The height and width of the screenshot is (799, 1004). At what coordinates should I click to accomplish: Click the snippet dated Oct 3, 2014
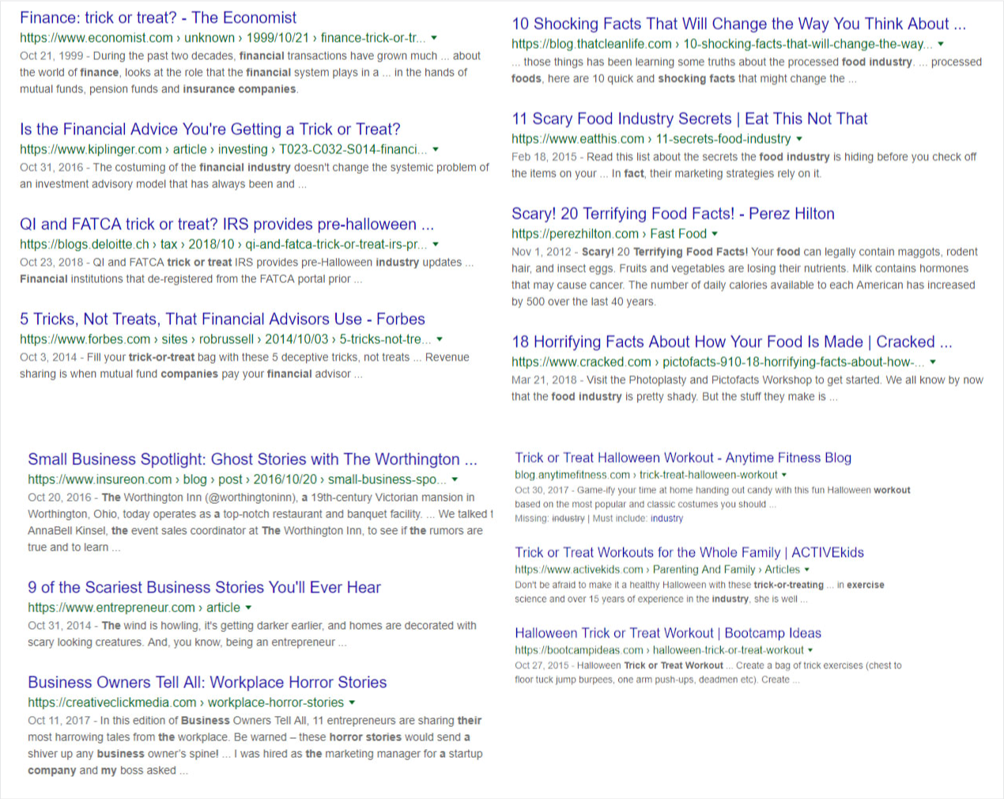coord(244,365)
